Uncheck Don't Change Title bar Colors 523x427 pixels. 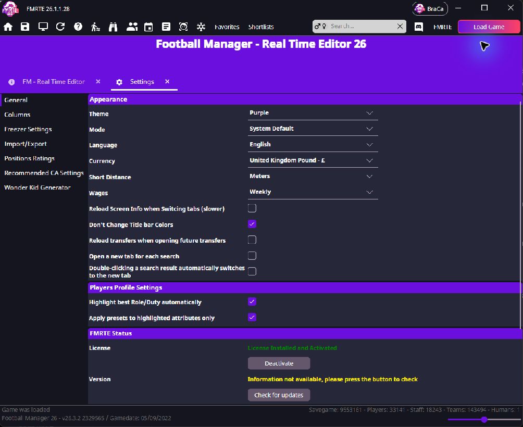pos(252,224)
